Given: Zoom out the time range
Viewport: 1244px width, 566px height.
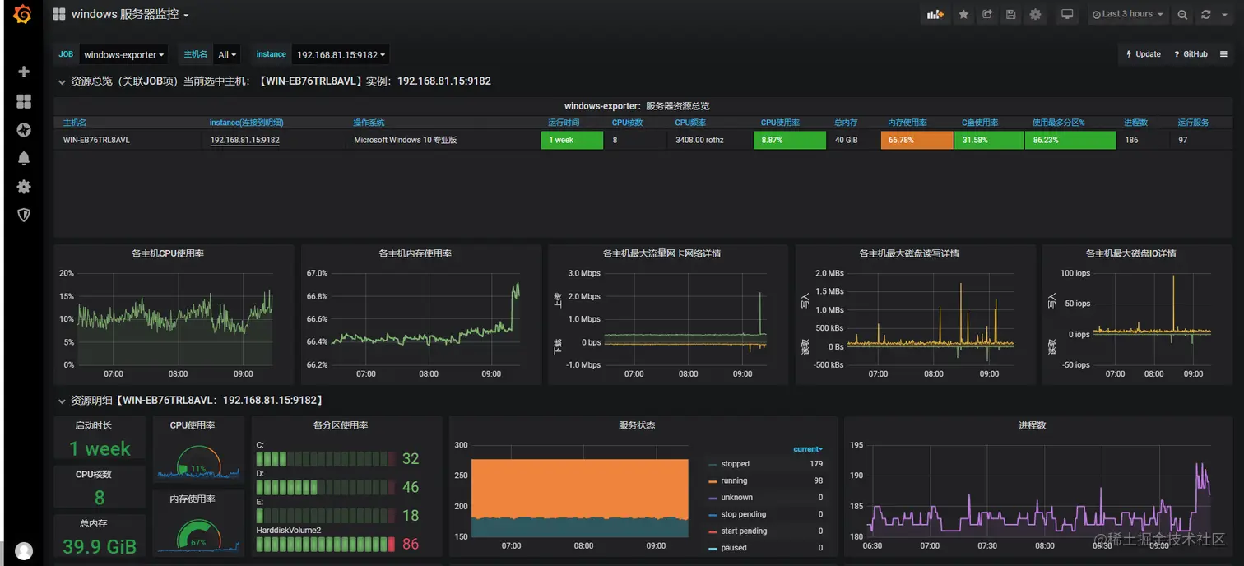Looking at the screenshot, I should tap(1182, 15).
